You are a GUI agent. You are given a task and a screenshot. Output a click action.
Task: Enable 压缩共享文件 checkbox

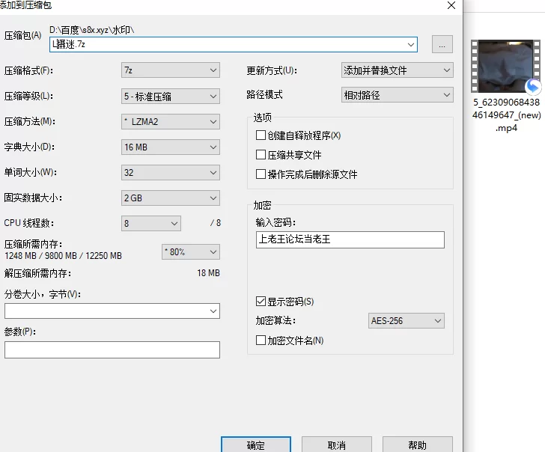click(261, 155)
